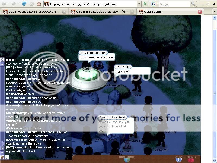Image resolution: width=217 pixels, height=163 pixels.
Task: Click the green Go arrow beside address bar
Action: click(x=146, y=4)
